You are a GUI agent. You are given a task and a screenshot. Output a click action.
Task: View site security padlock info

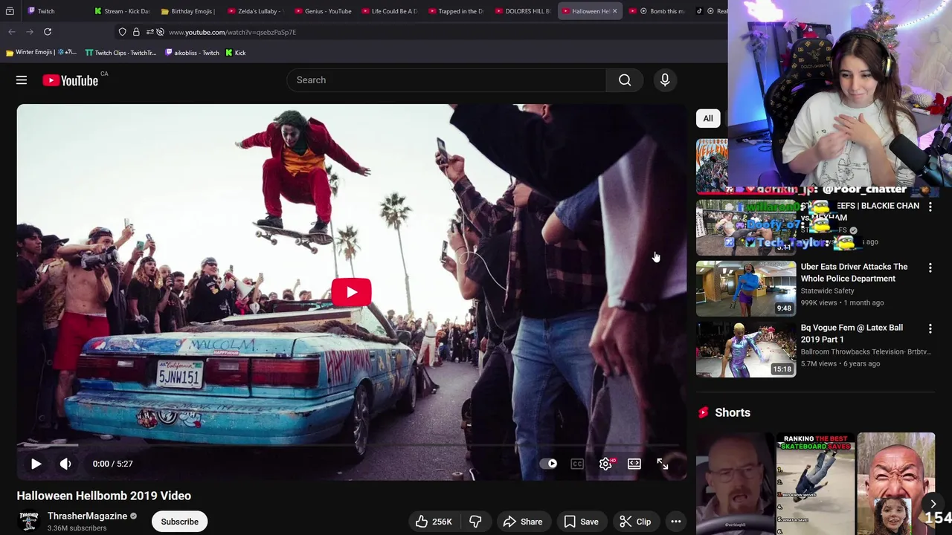136,32
